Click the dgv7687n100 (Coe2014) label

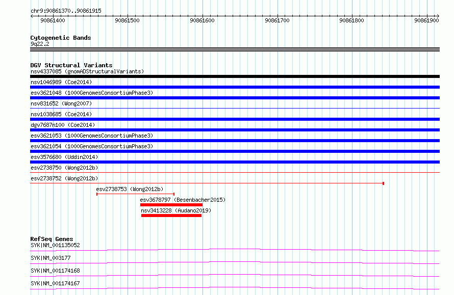pos(63,125)
